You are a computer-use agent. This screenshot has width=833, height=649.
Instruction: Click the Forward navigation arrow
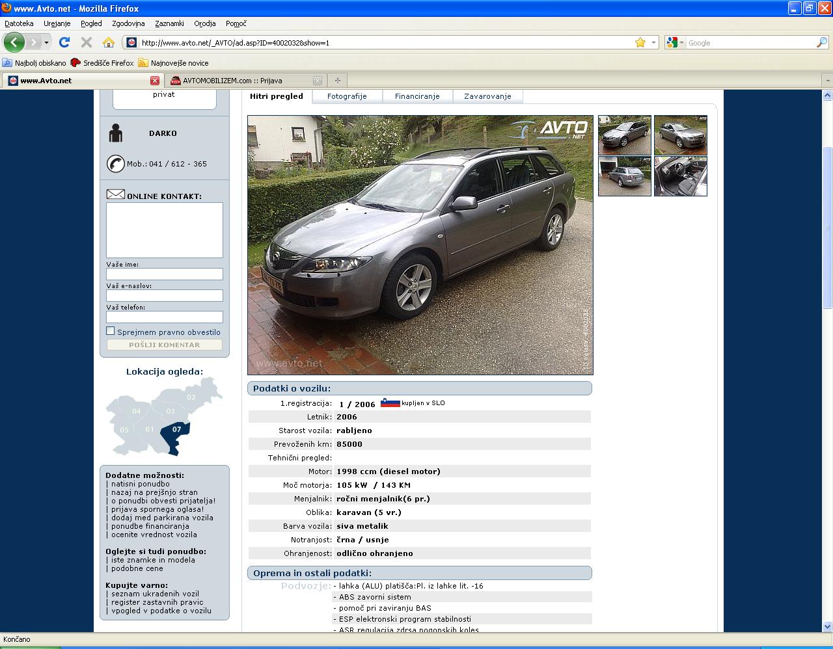pos(33,42)
